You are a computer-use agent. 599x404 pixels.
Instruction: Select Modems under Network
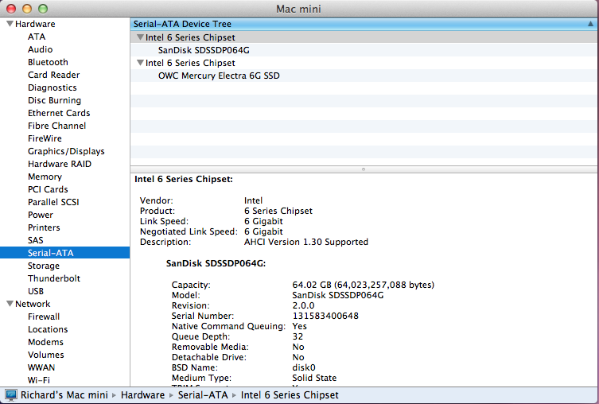tap(45, 342)
